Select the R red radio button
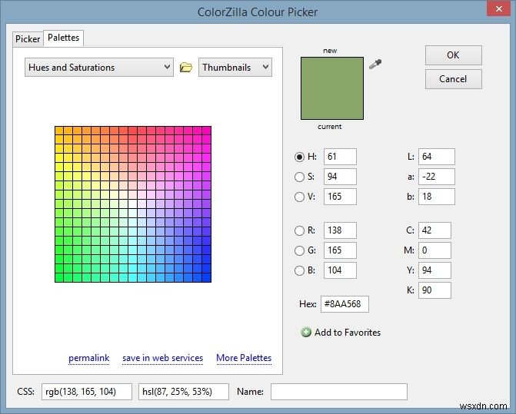This screenshot has height=414, width=516. (x=299, y=230)
